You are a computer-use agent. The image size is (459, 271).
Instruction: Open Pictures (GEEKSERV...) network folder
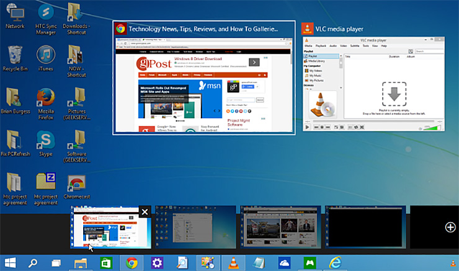click(x=77, y=104)
